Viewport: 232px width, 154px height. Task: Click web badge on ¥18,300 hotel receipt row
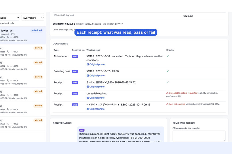[x=75, y=105]
